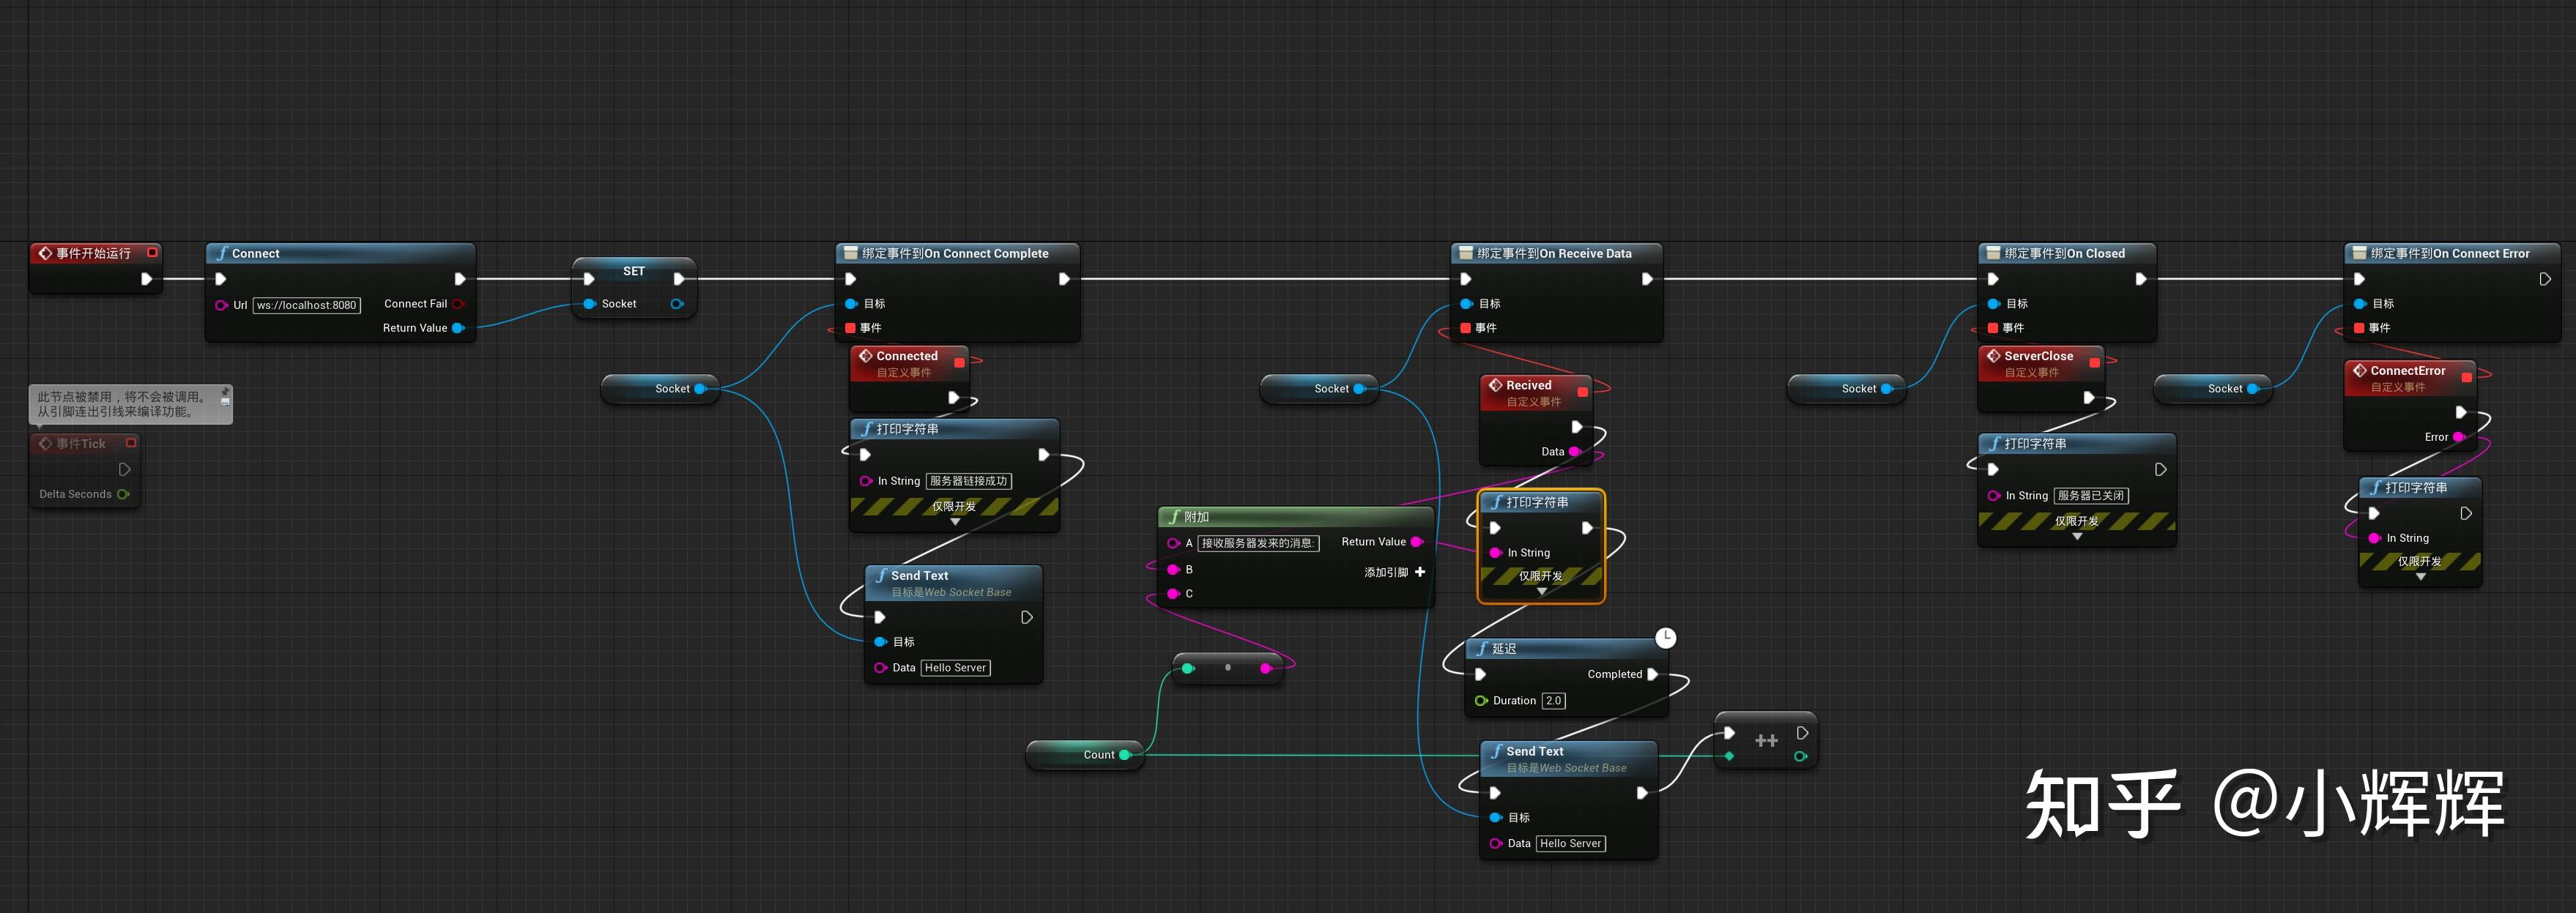The width and height of the screenshot is (2576, 913).
Task: Select 绑定事件到On Connect Error node header
Action: point(2452,253)
